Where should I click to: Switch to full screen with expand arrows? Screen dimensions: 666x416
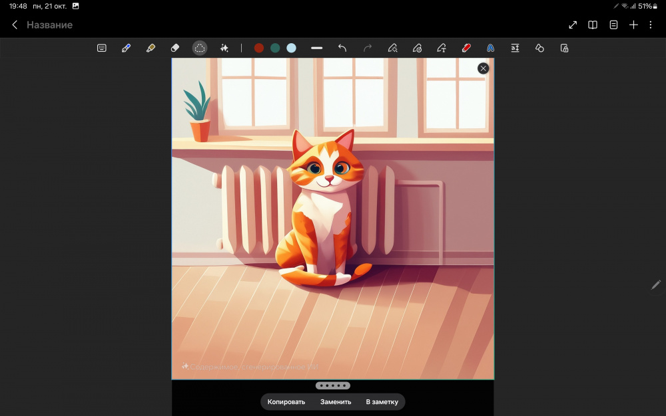pos(573,25)
